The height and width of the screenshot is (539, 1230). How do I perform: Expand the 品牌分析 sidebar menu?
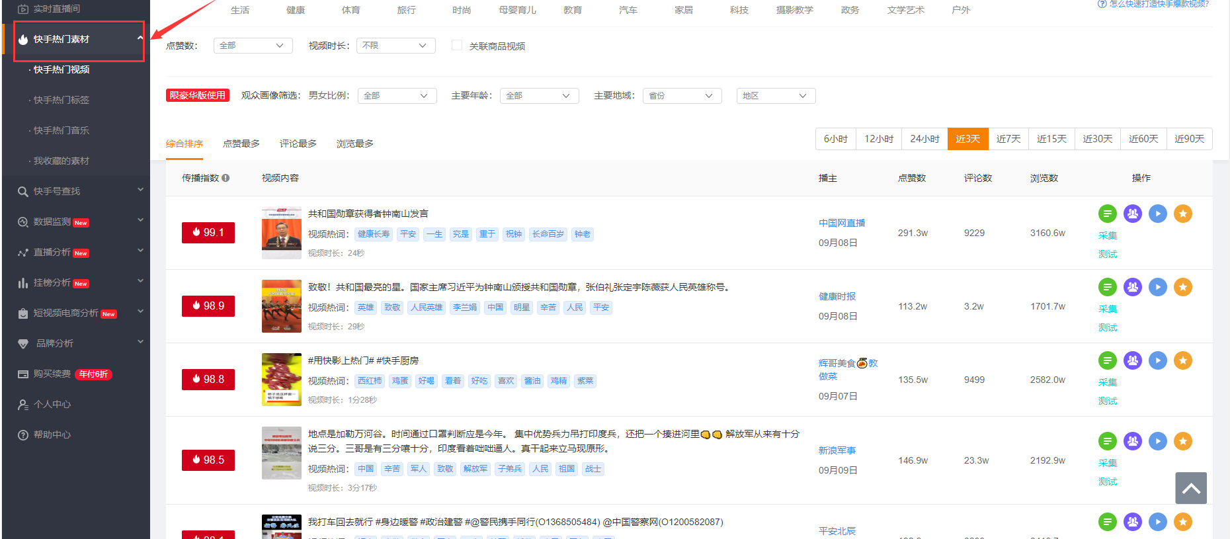tap(76, 343)
